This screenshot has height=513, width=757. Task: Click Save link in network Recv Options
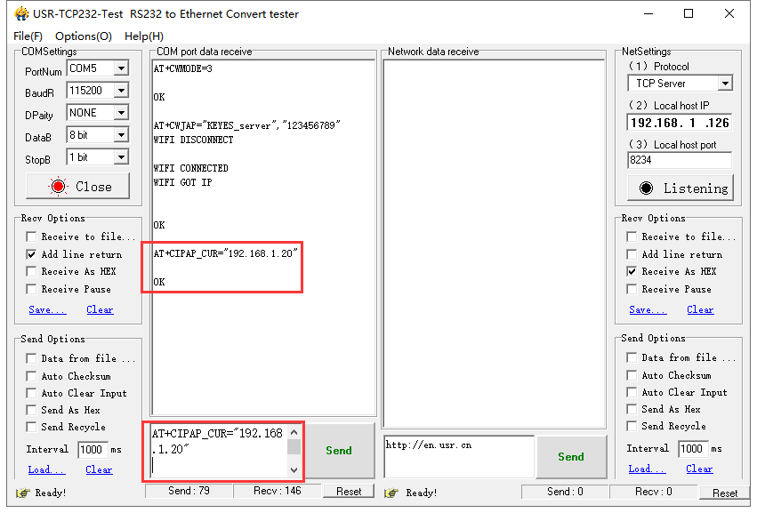(648, 309)
